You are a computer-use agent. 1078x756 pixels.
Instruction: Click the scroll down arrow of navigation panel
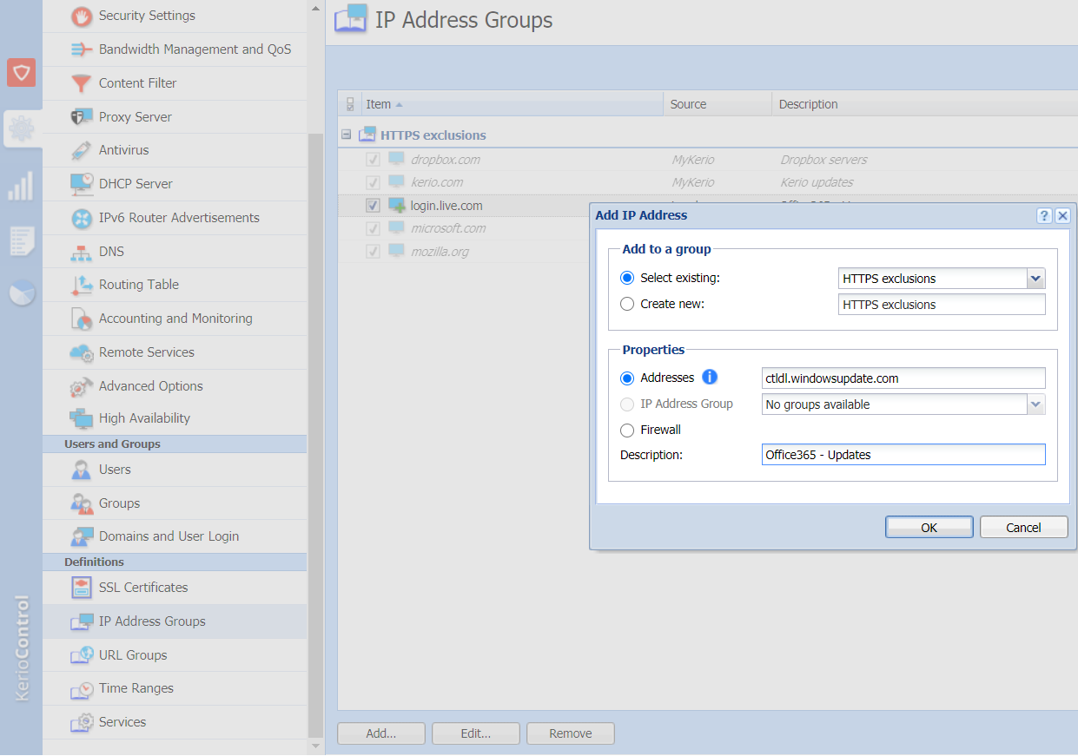tap(315, 746)
